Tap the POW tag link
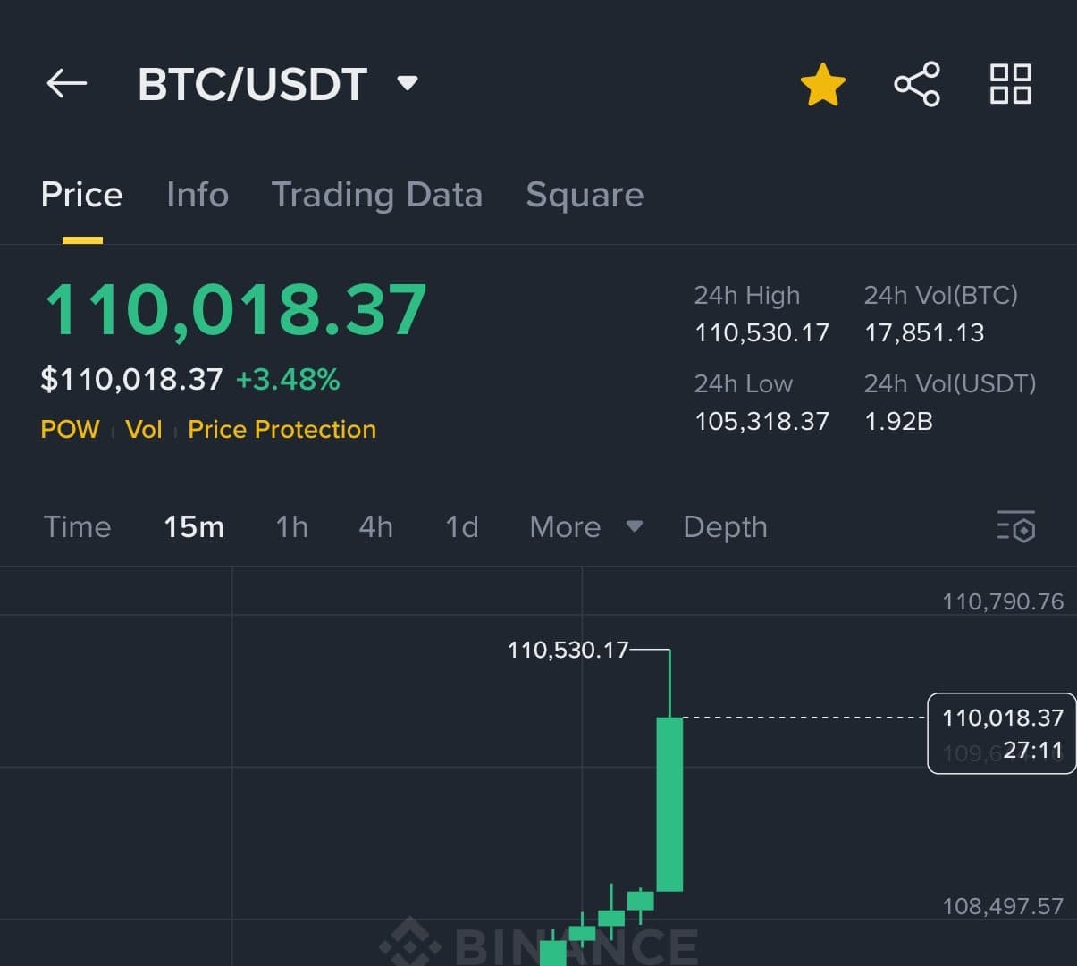1077x966 pixels. (x=70, y=430)
